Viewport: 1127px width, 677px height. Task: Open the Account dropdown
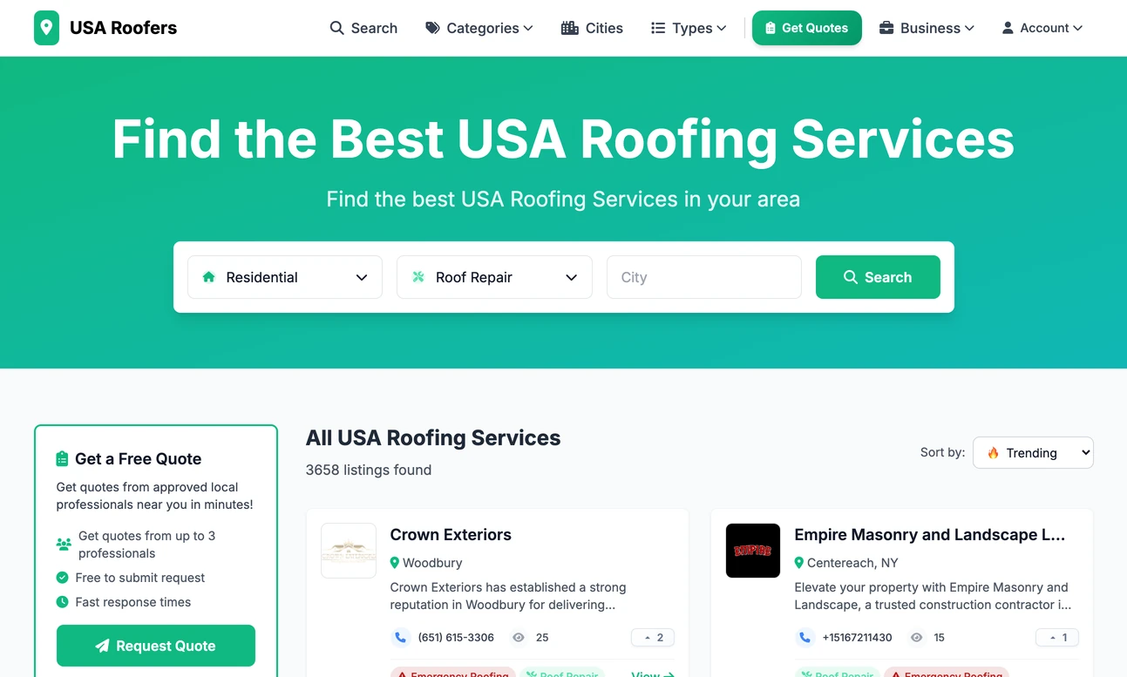tap(1042, 28)
